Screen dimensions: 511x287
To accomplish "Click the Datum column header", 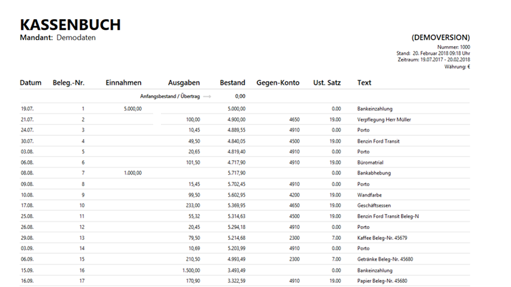I will (31, 83).
